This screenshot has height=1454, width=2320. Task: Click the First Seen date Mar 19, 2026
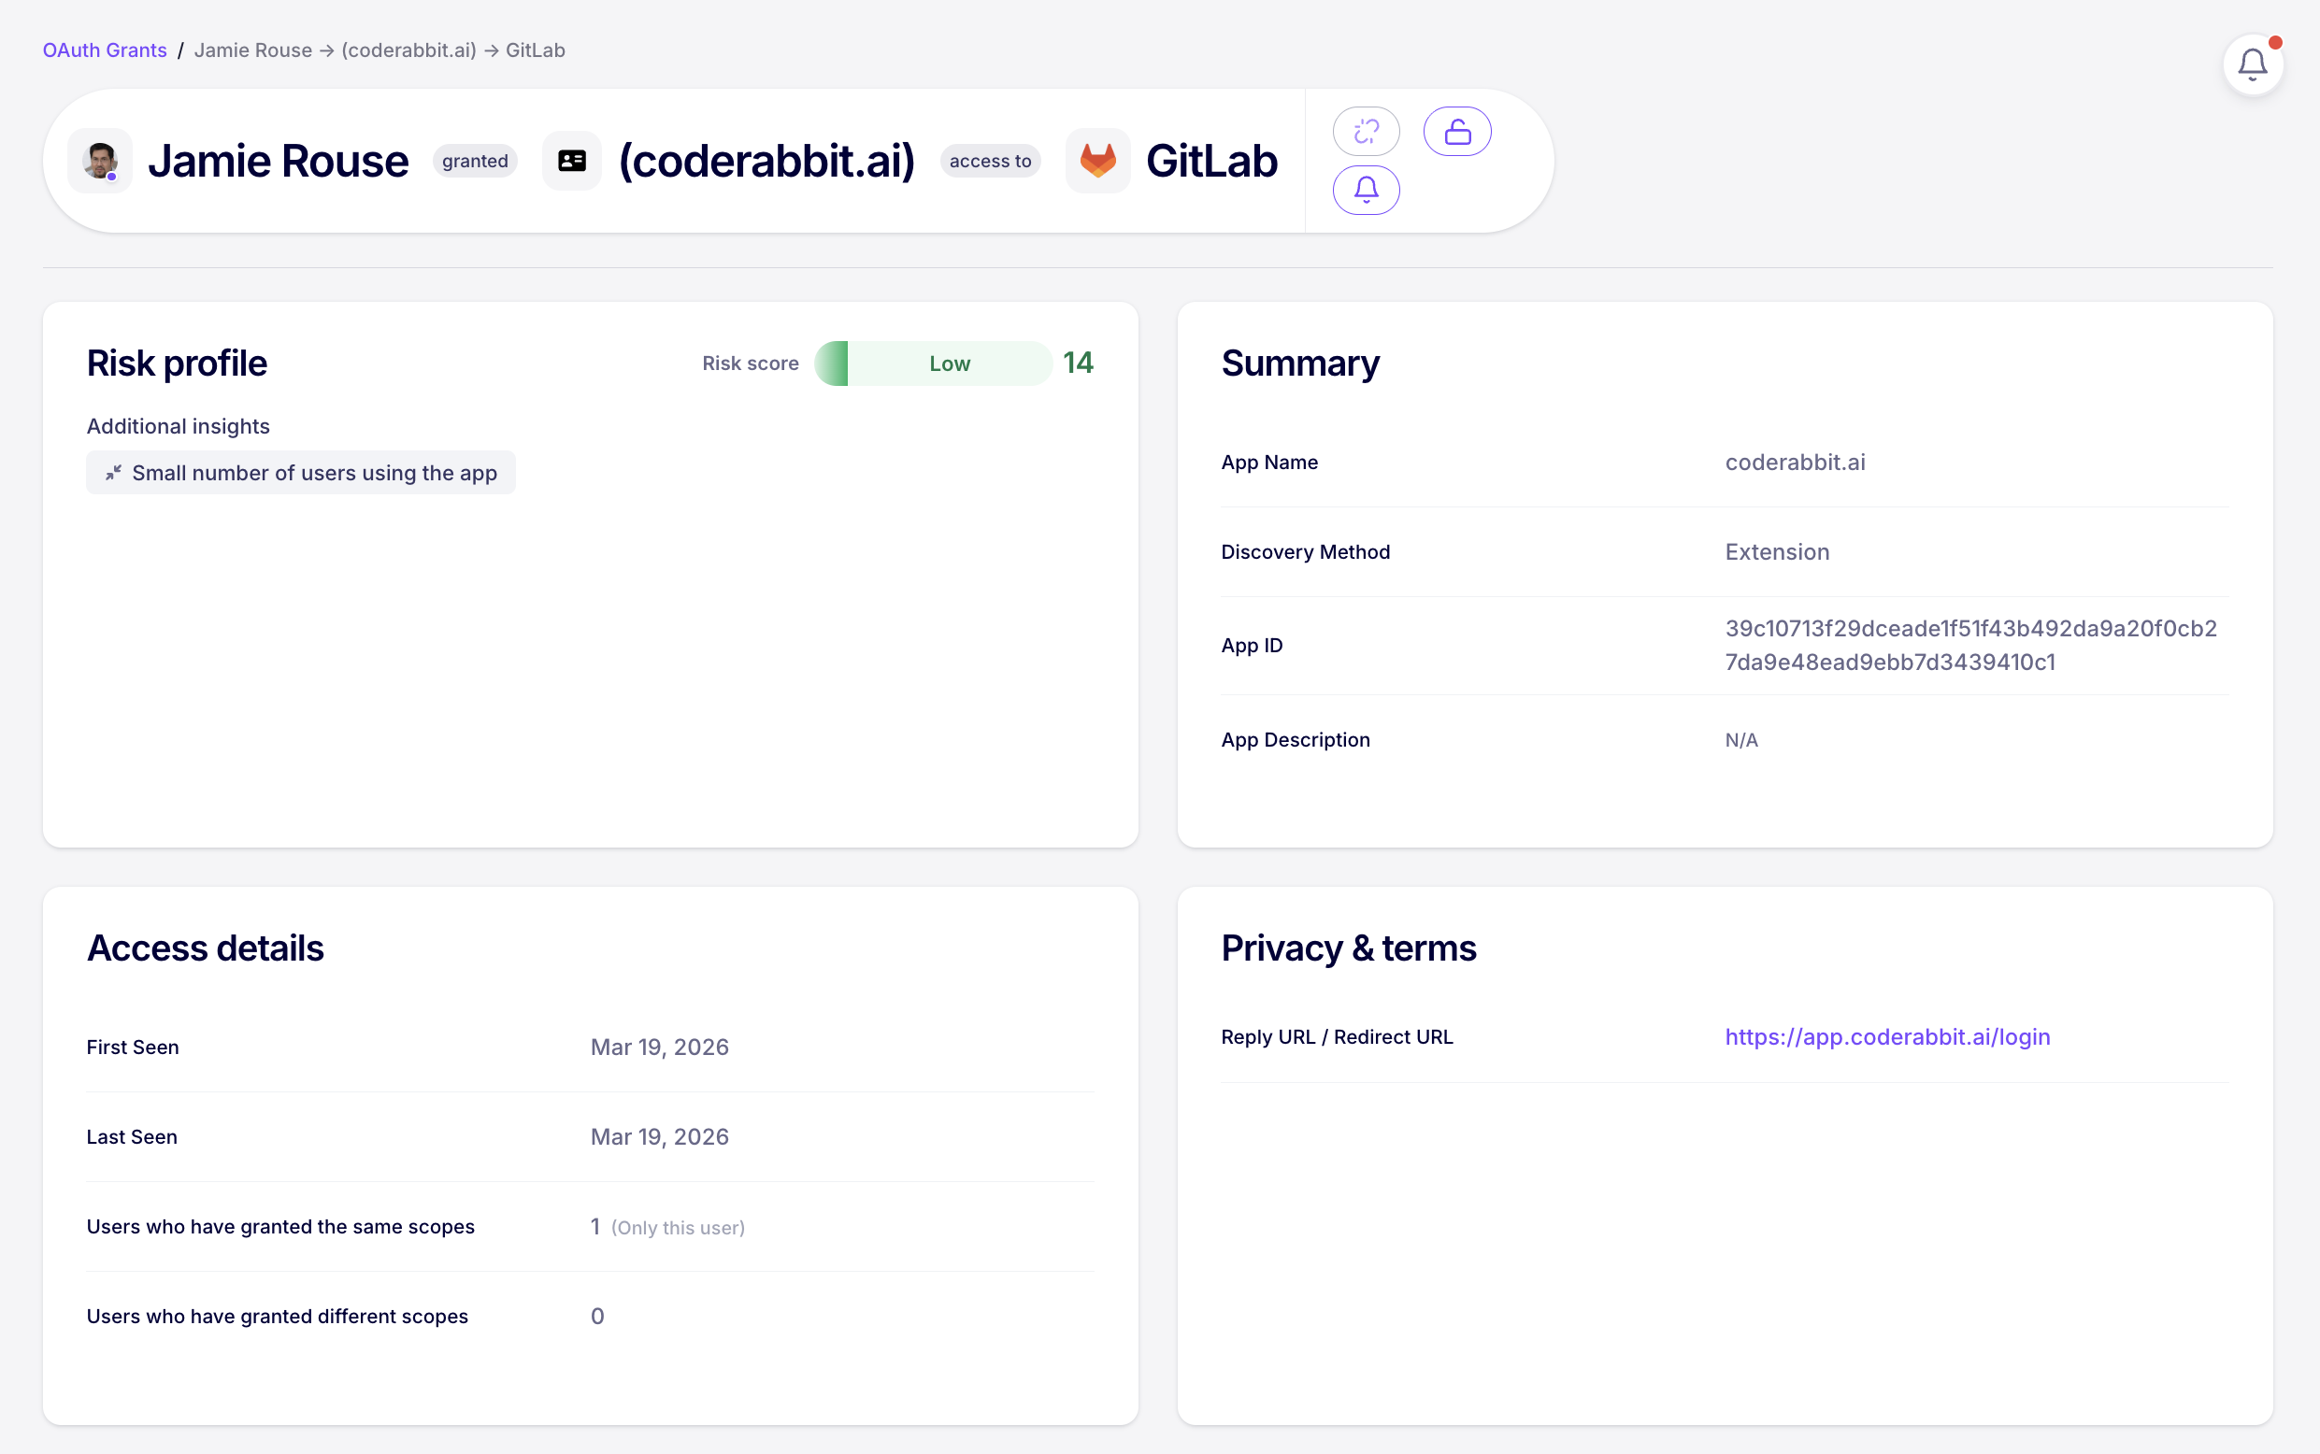tap(660, 1048)
